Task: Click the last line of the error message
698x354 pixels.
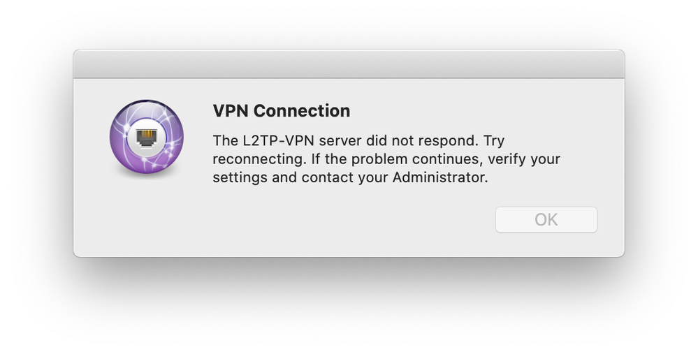Action: tap(349, 177)
